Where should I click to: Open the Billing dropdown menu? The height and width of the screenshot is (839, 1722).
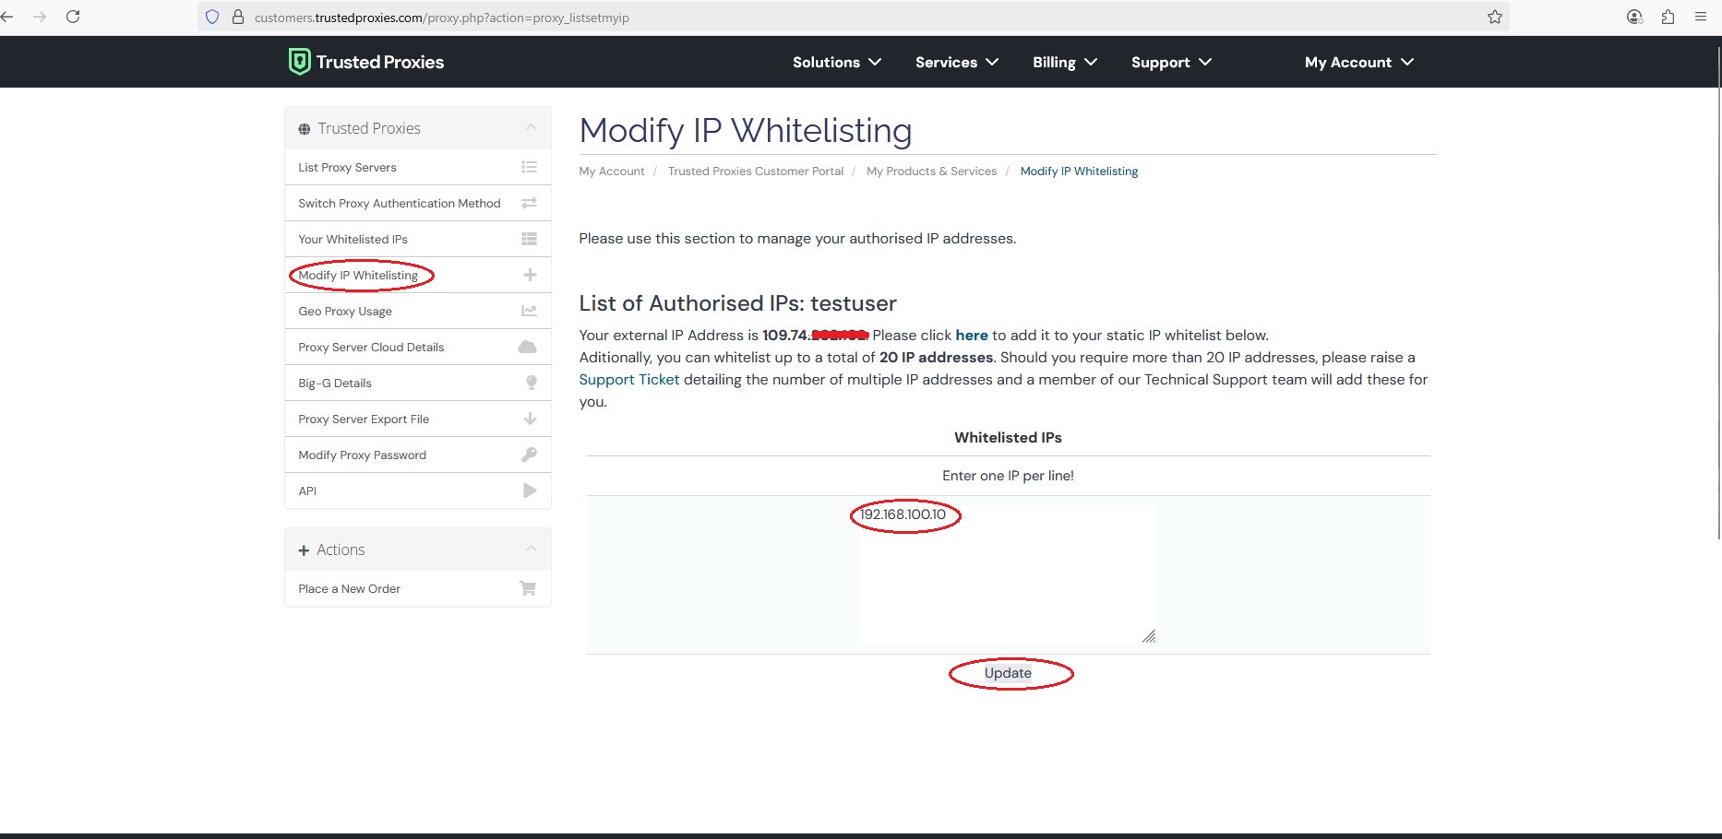coord(1065,62)
